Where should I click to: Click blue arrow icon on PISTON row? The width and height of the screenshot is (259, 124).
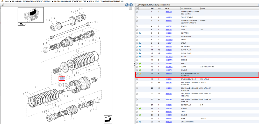pyautogui.click(x=140, y=57)
